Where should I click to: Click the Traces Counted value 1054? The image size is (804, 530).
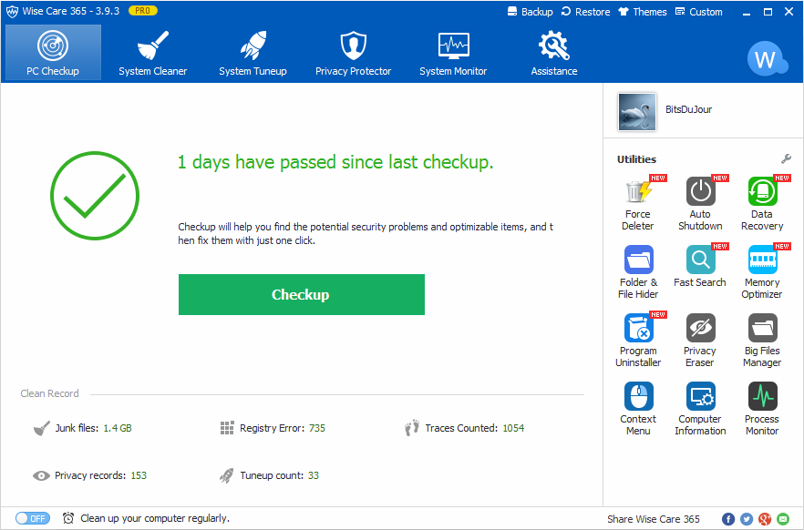pyautogui.click(x=513, y=428)
